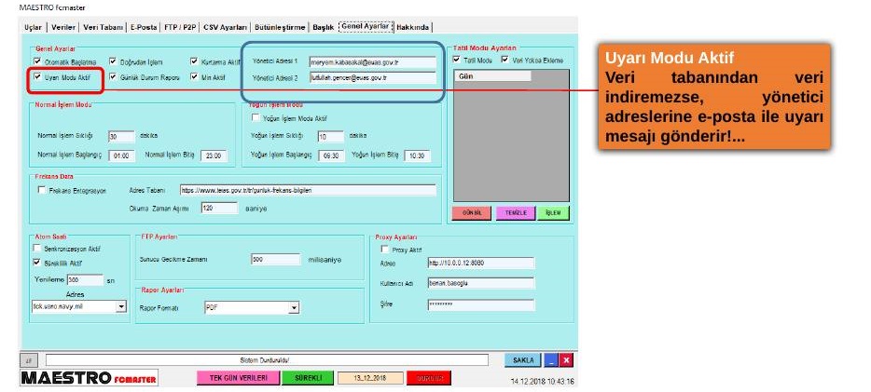
Task: Open the Veri Tabanı tab
Action: click(104, 27)
